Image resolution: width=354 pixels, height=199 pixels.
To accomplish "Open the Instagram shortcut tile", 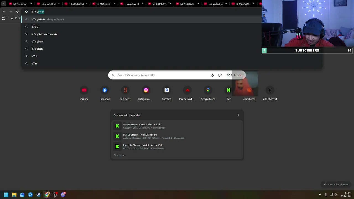I will (146, 93).
